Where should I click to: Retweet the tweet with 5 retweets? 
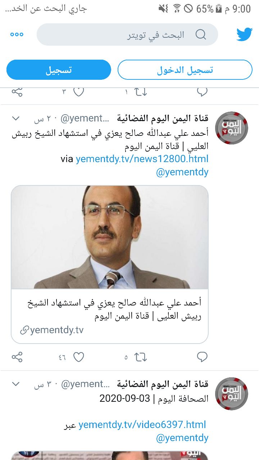[x=141, y=357]
